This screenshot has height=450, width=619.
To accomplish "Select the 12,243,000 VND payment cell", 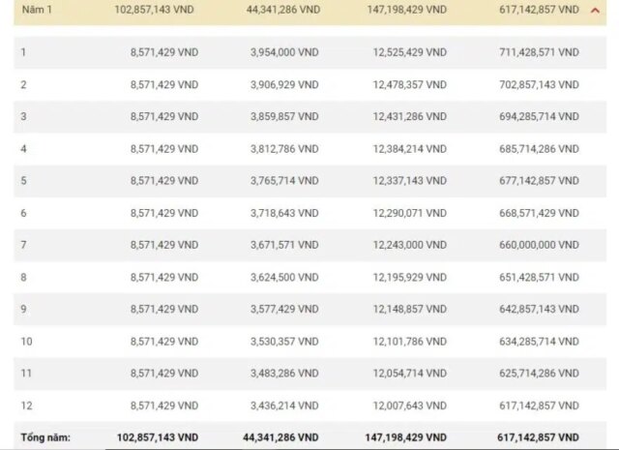I will pos(409,245).
